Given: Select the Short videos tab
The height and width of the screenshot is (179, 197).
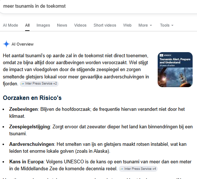Looking at the screenshot, I should 105,25.
